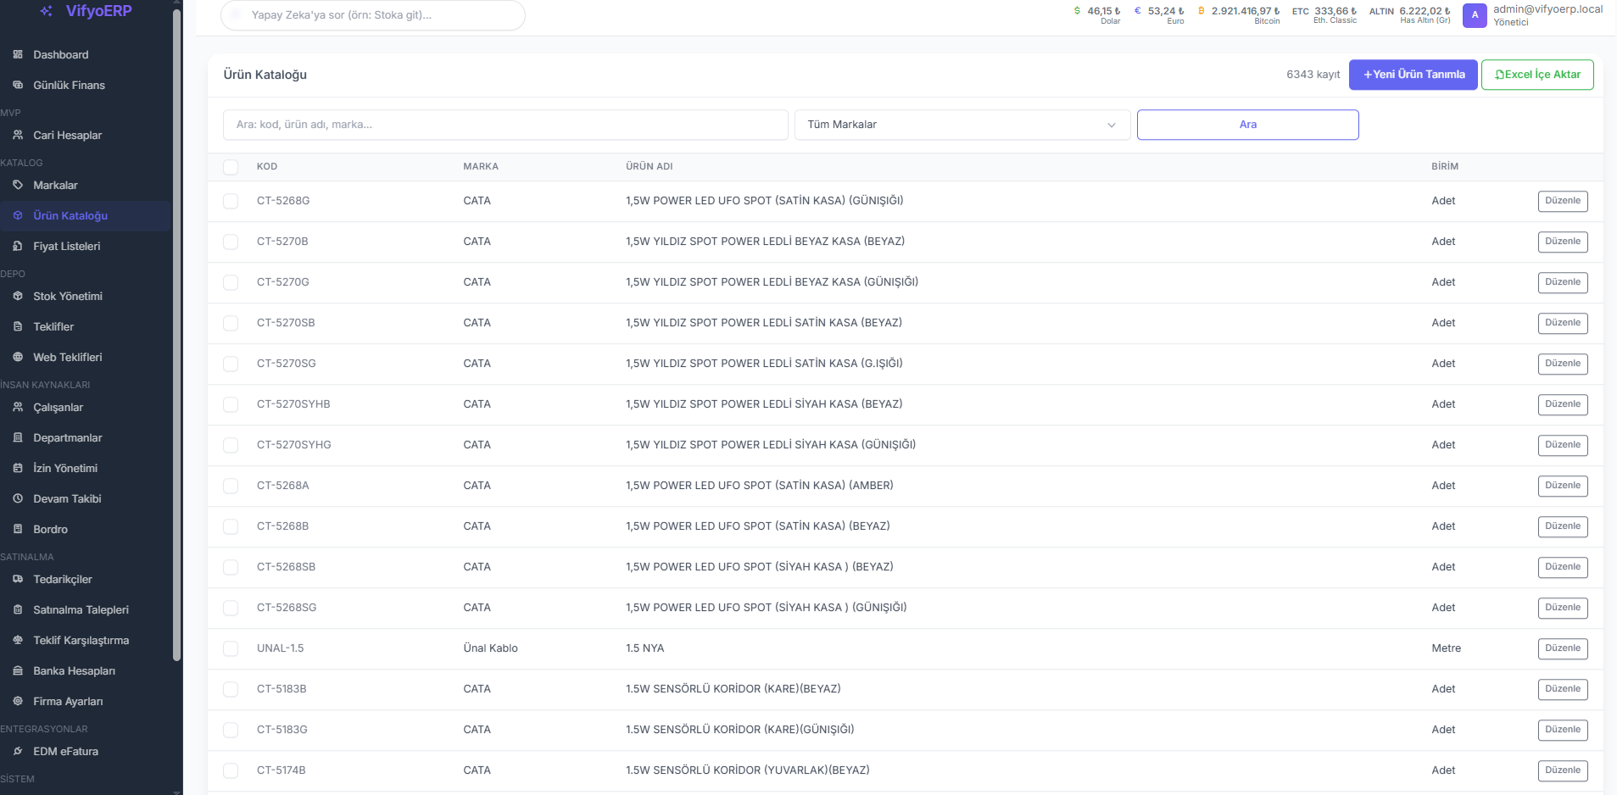This screenshot has height=795, width=1617.
Task: Click product code CT-5268SG
Action: [x=287, y=608]
